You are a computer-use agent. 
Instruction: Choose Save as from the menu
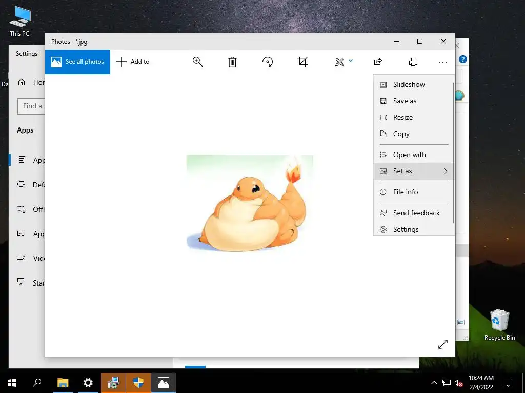[x=413, y=101]
